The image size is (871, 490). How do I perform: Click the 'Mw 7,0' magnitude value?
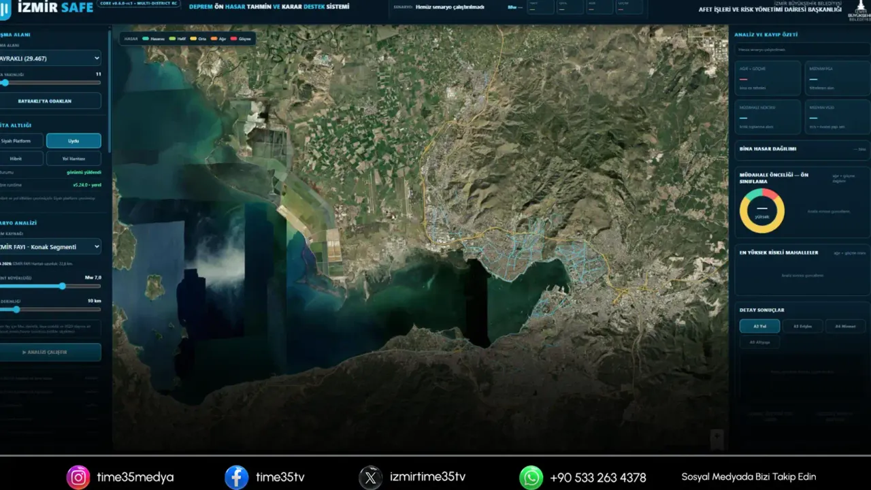(x=93, y=278)
